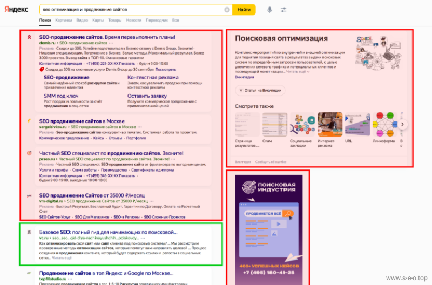This screenshot has height=285, width=432.
Task: Click Сообщить об ошибке link
Action: 271,162
